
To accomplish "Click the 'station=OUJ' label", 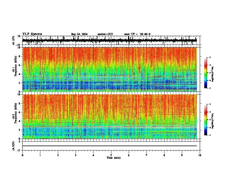I will click(x=105, y=34).
